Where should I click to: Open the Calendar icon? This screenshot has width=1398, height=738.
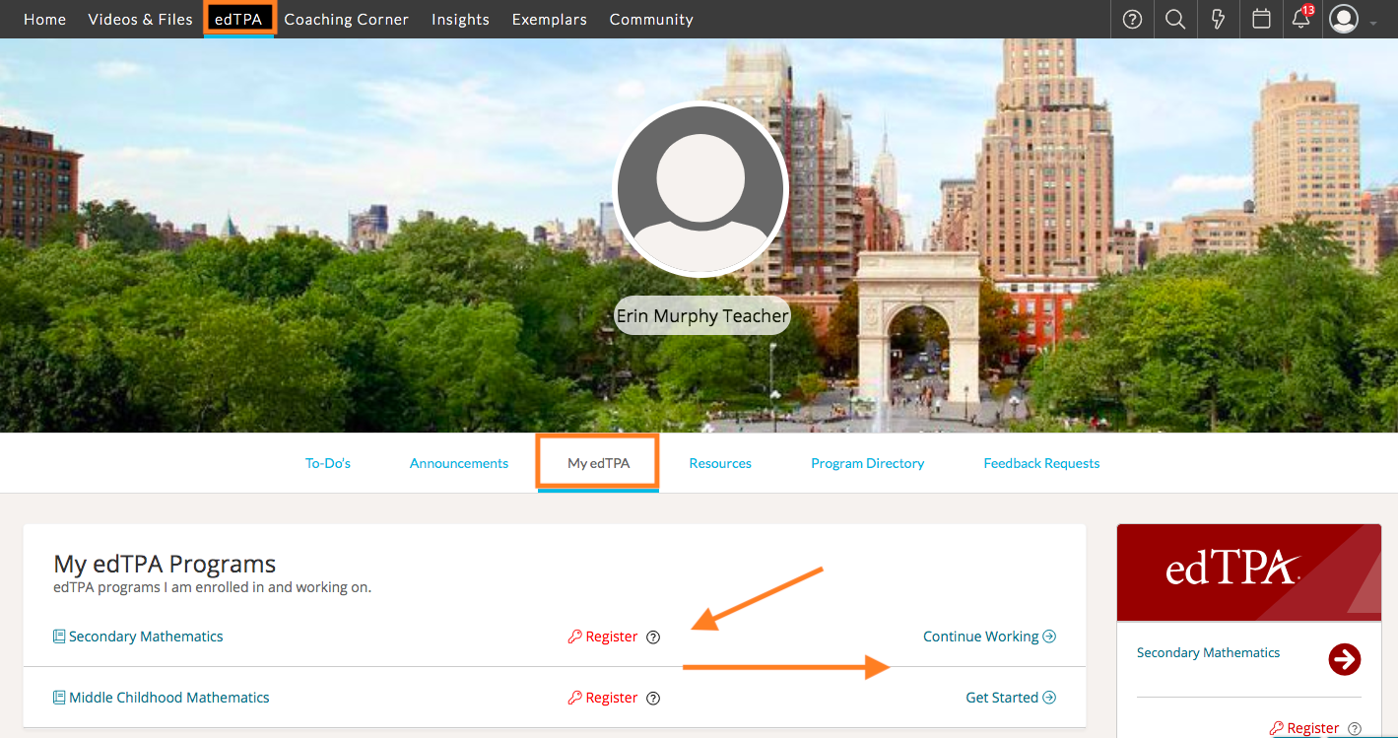click(1261, 19)
